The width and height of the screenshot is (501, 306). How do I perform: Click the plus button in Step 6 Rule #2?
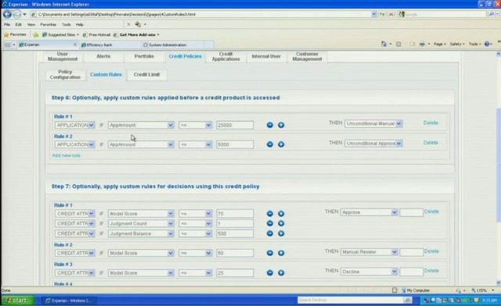(x=281, y=144)
